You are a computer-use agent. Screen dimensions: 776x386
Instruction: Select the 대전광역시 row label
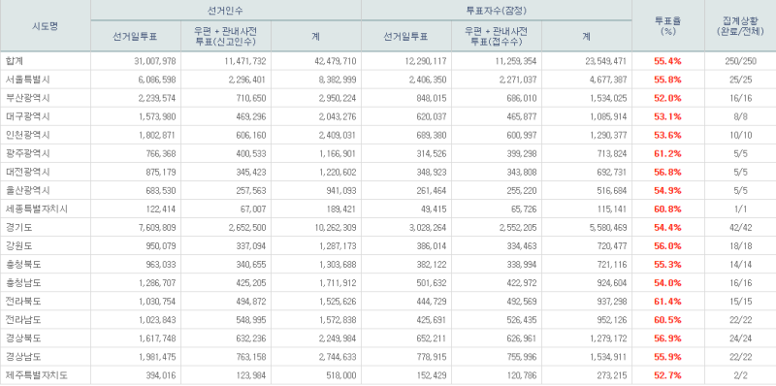(28, 173)
